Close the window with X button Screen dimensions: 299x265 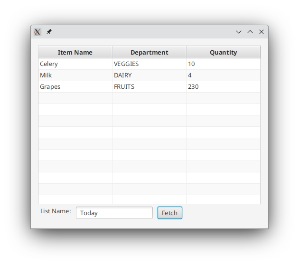click(262, 32)
